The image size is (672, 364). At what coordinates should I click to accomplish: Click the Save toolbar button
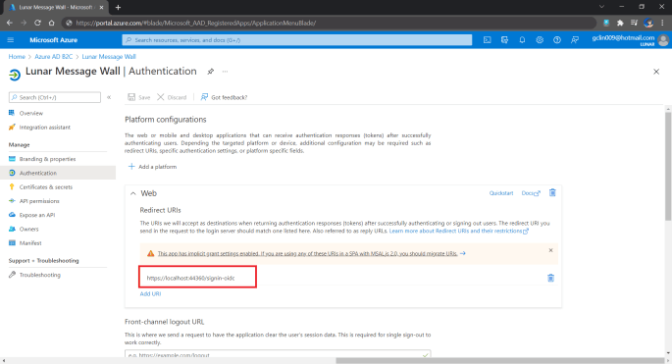click(139, 97)
